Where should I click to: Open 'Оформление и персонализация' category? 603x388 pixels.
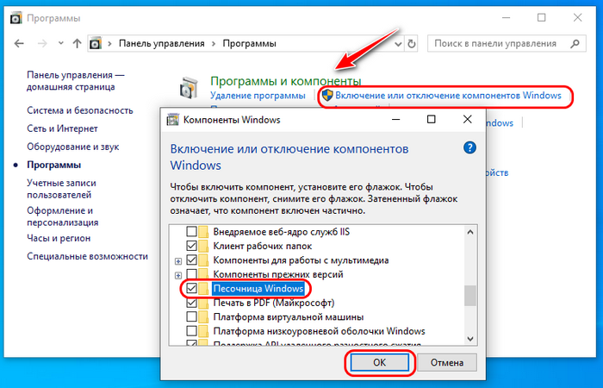coord(63,216)
